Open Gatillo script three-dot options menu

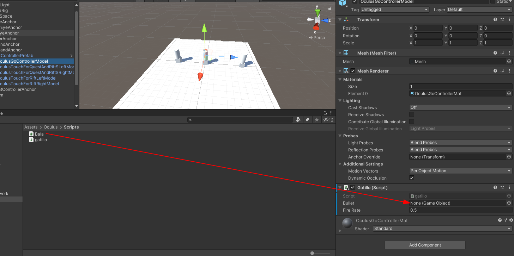point(509,188)
